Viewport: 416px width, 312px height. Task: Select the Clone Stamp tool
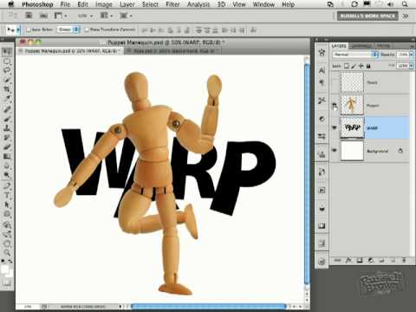7,127
